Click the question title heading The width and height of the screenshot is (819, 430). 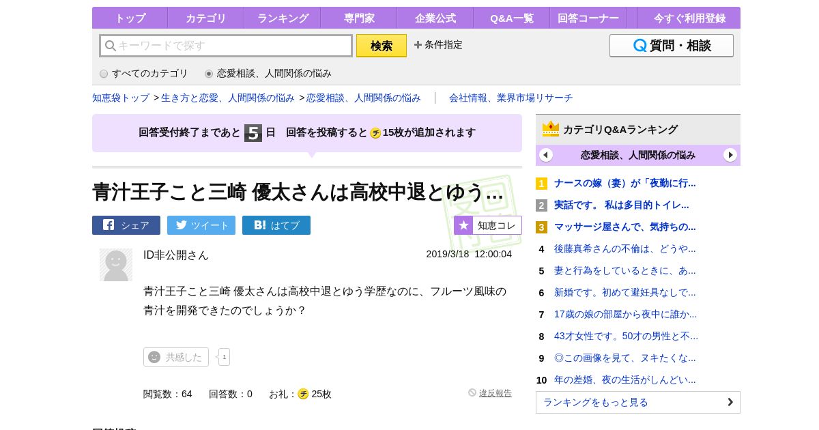click(x=298, y=192)
